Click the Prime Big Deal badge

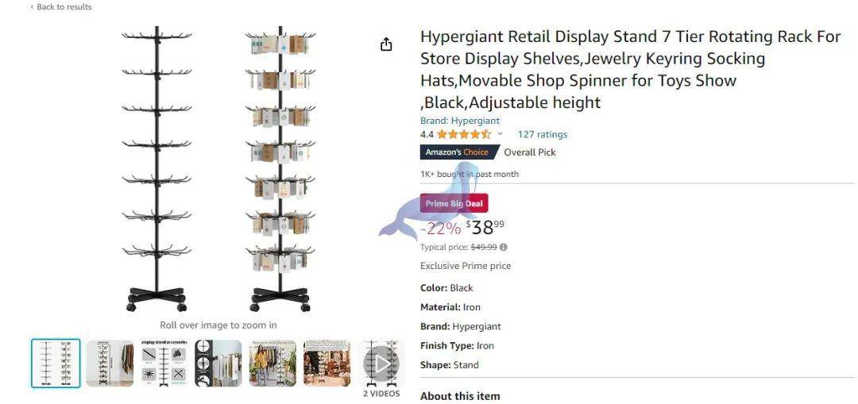pos(454,204)
